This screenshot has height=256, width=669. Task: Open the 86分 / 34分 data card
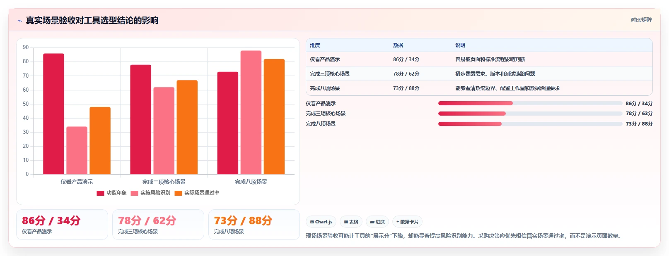point(62,225)
